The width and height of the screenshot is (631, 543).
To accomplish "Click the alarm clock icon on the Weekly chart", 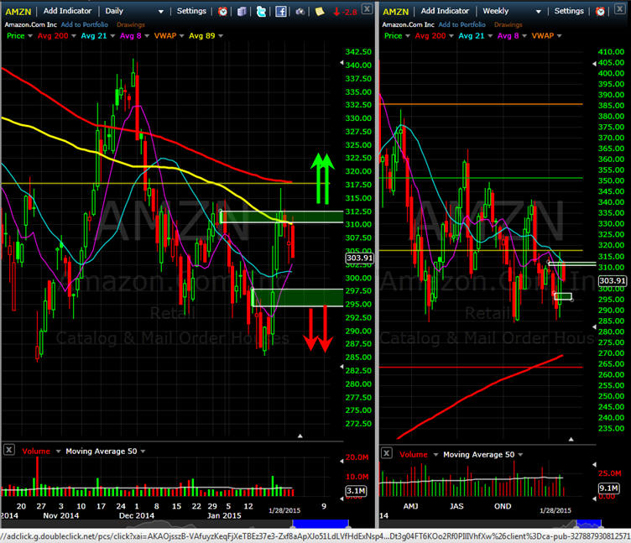I will point(601,11).
